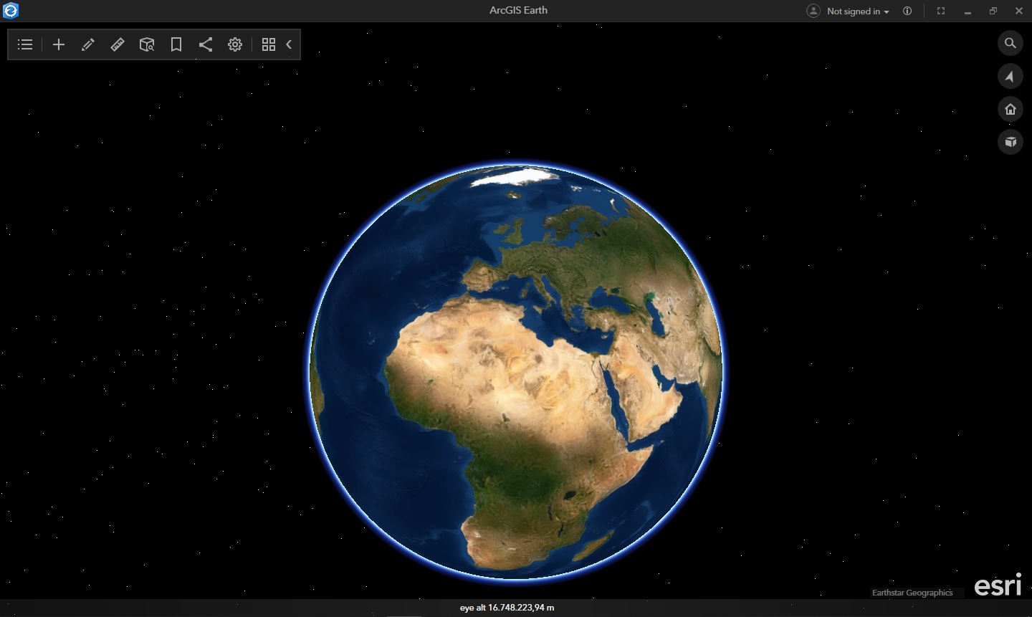
Task: Open the Measure ruler tool
Action: (118, 44)
